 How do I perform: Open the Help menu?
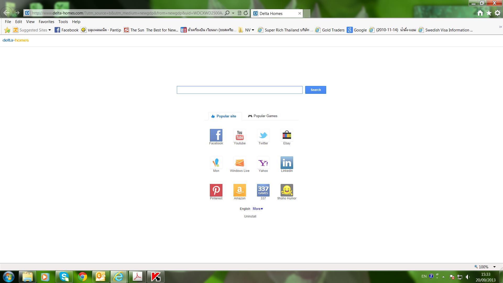(76, 22)
